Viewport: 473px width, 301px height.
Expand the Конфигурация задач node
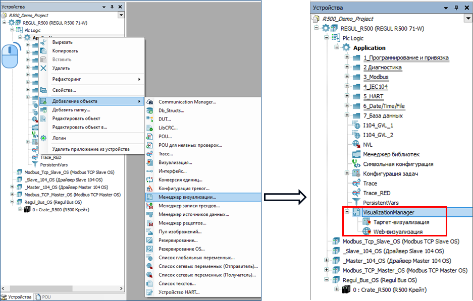347,174
